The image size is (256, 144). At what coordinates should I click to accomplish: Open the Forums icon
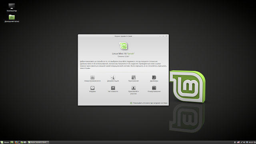click(x=92, y=89)
